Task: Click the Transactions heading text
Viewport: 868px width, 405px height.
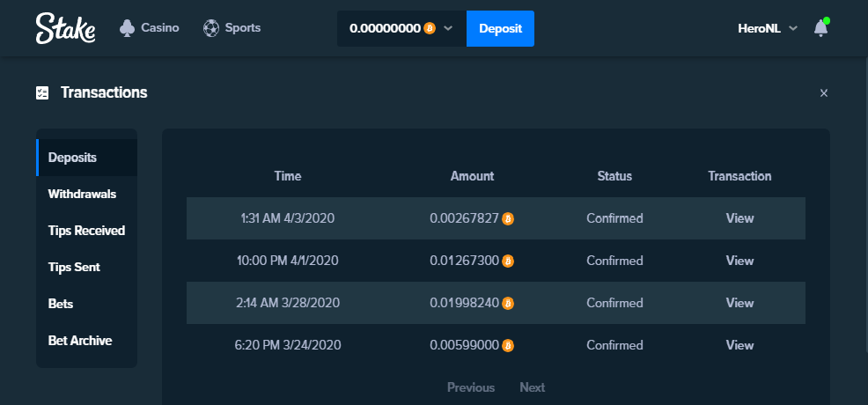Action: click(x=104, y=92)
